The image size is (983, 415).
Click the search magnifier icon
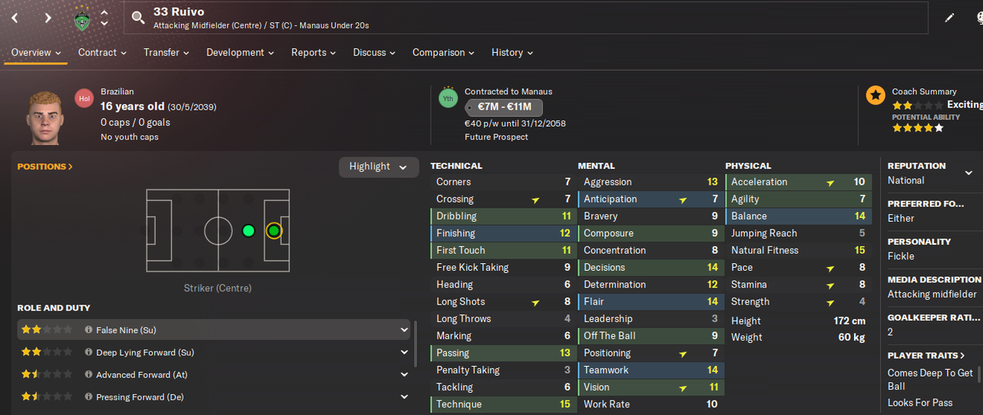coord(138,18)
